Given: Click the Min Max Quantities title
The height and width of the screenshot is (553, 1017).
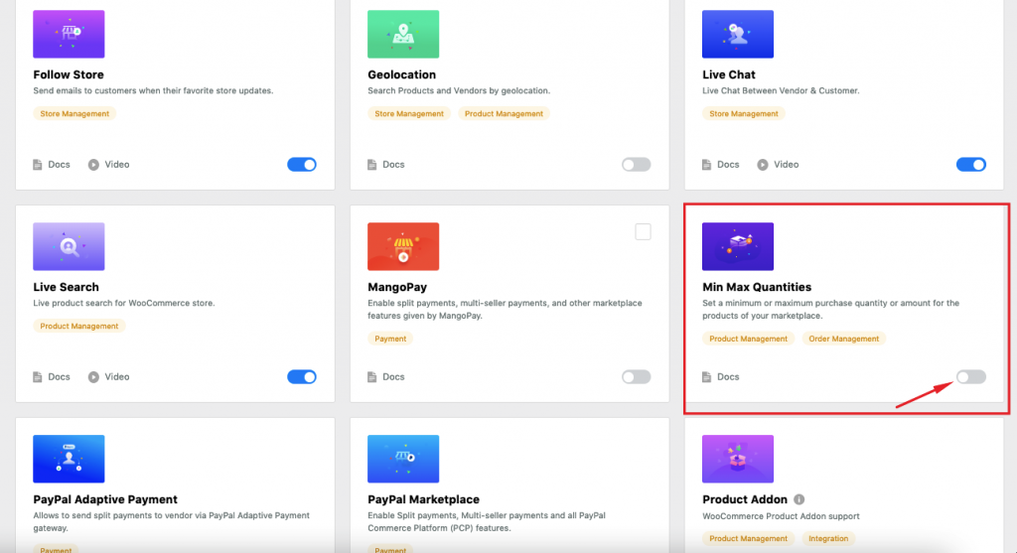Looking at the screenshot, I should tap(757, 287).
